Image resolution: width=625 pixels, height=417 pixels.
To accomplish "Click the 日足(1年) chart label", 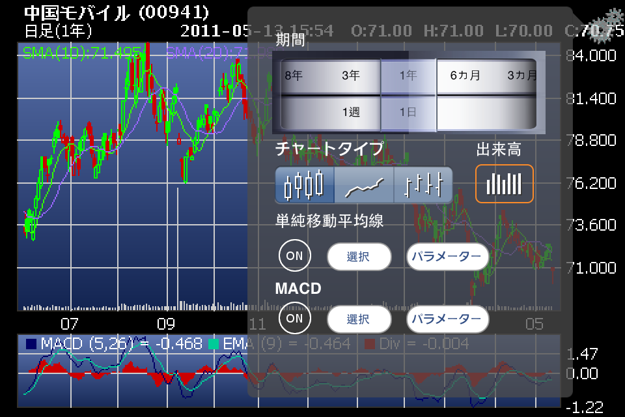I will 58,31.
